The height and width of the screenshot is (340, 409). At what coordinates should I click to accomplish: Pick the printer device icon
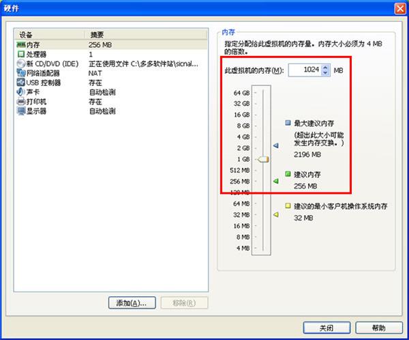tap(21, 102)
